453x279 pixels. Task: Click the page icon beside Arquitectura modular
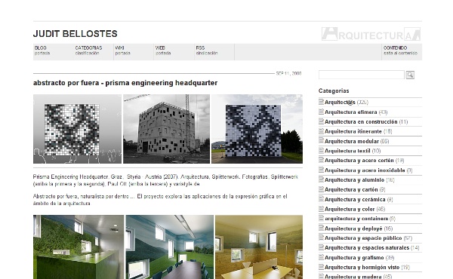(321, 141)
